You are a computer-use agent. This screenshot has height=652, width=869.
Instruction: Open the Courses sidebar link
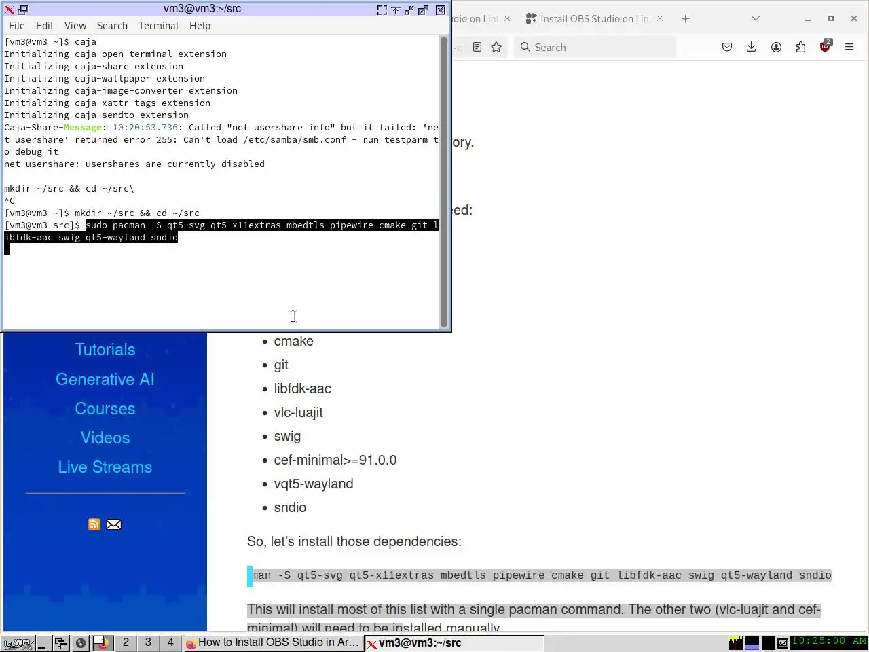tap(105, 409)
